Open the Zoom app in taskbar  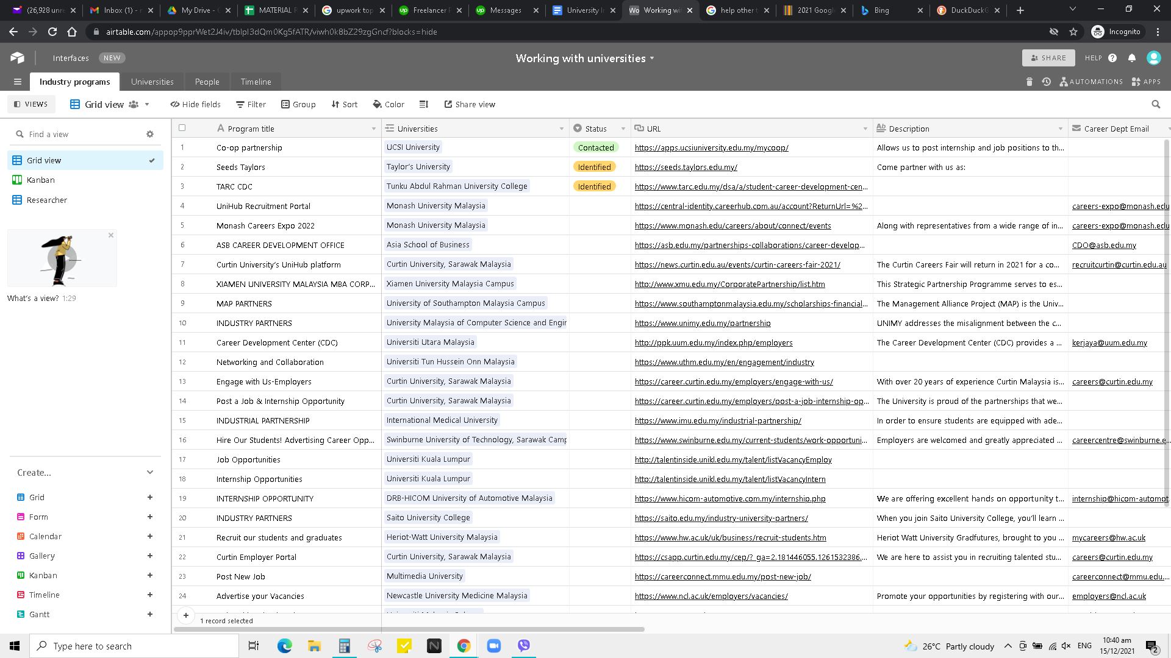494,646
